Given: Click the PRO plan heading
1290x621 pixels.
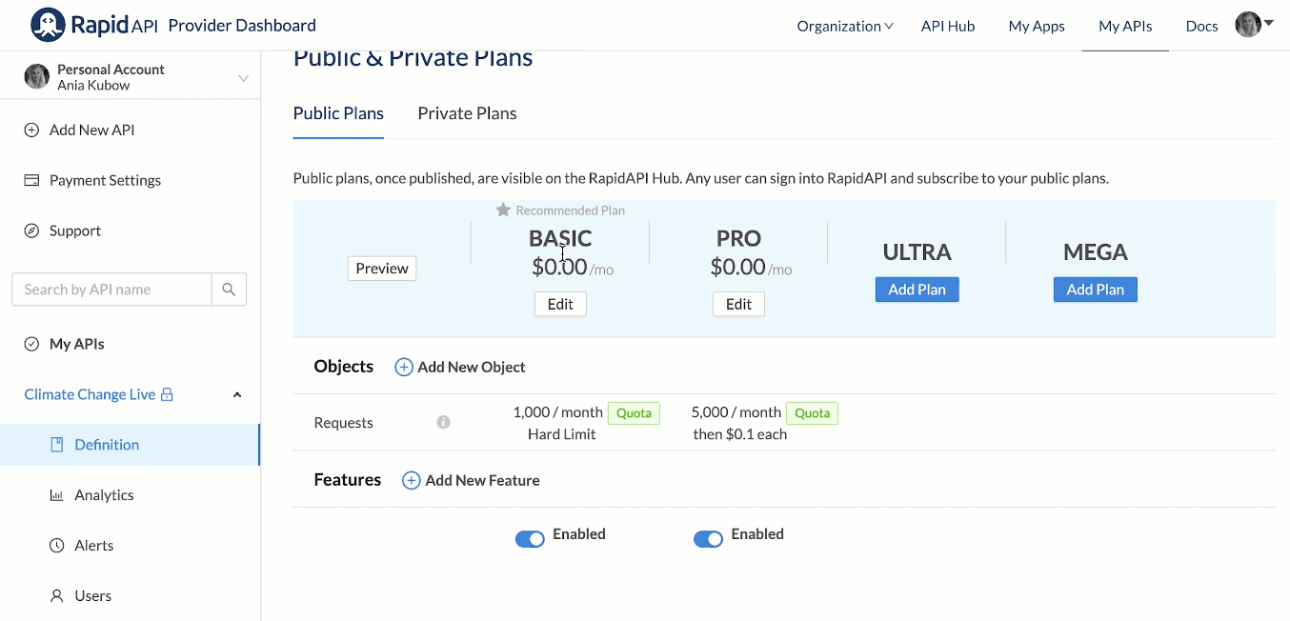Looking at the screenshot, I should [738, 238].
